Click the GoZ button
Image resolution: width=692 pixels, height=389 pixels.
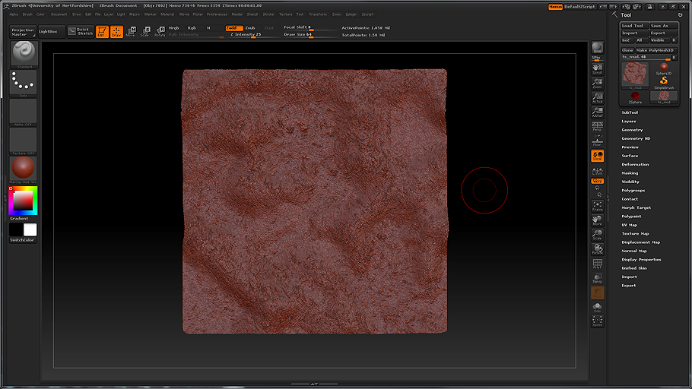(x=626, y=40)
